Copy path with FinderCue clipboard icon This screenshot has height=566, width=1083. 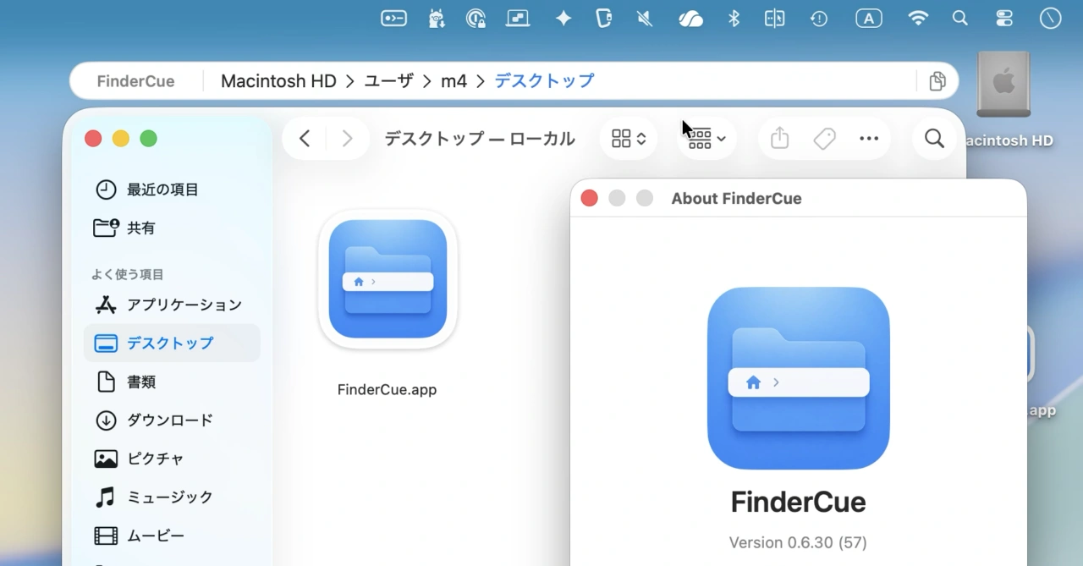tap(937, 81)
